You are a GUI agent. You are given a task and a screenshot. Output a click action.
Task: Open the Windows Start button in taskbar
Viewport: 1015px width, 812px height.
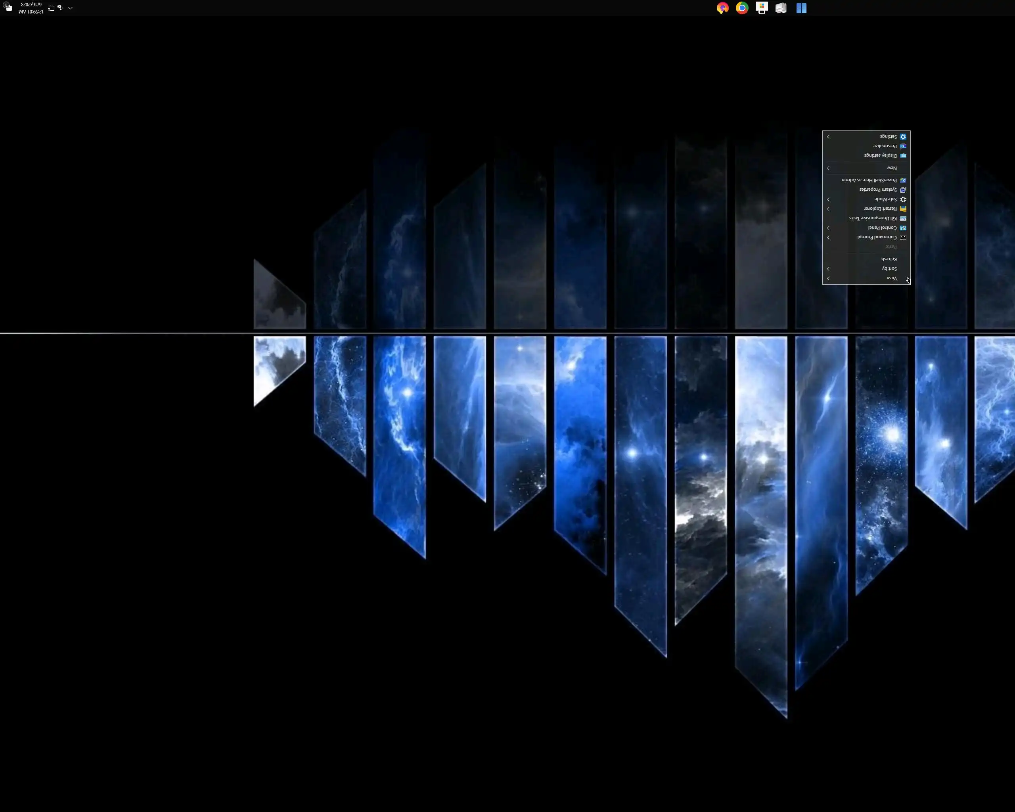pyautogui.click(x=801, y=8)
